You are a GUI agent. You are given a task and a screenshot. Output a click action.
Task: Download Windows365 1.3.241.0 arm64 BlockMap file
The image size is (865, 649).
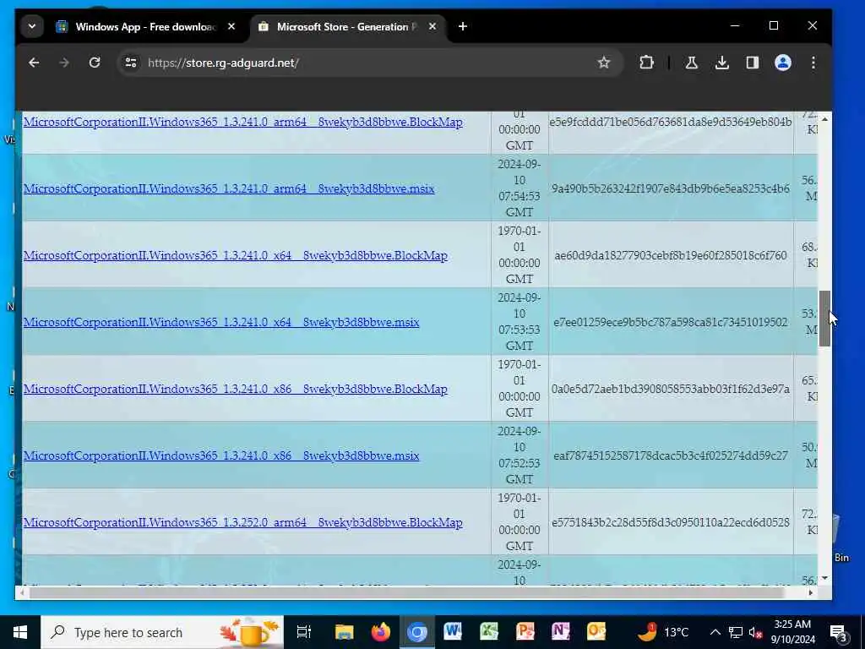point(242,122)
